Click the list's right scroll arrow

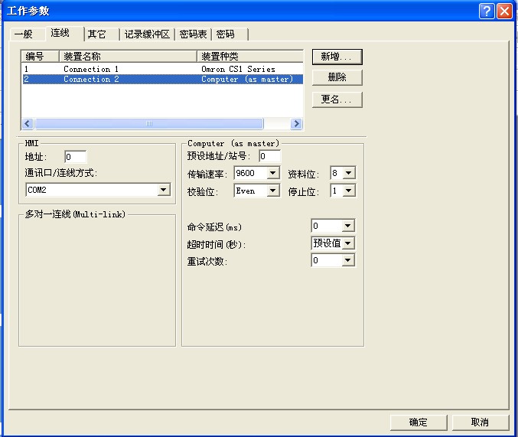tap(296, 123)
